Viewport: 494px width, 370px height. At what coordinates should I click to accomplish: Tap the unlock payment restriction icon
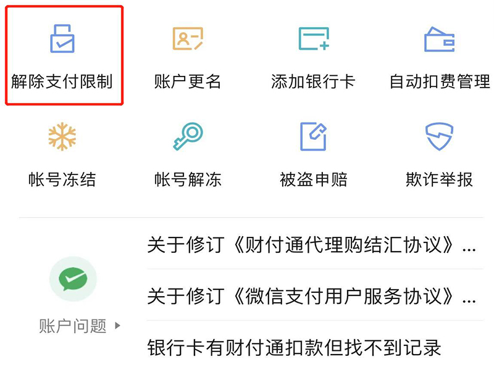pyautogui.click(x=62, y=38)
